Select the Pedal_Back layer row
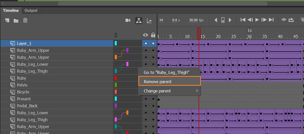Image resolution: width=304 pixels, height=134 pixels. (x=57, y=106)
